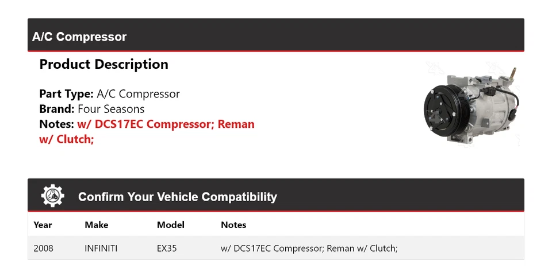Click the notes cell in the compatibility row
Screen dimensions: 552x278
click(309, 248)
